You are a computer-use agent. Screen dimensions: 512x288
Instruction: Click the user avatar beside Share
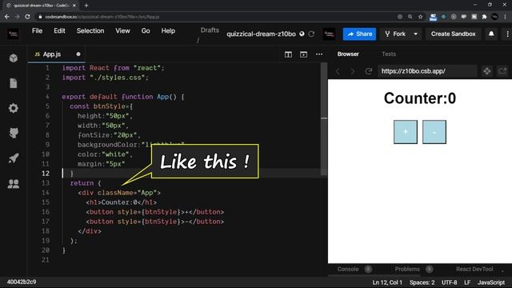(x=329, y=34)
